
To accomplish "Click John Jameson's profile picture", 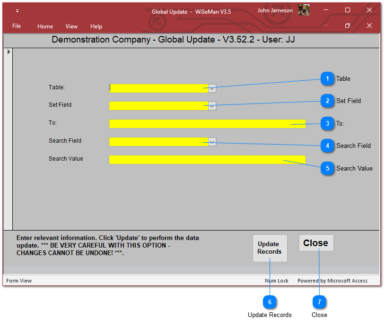I will coord(303,10).
